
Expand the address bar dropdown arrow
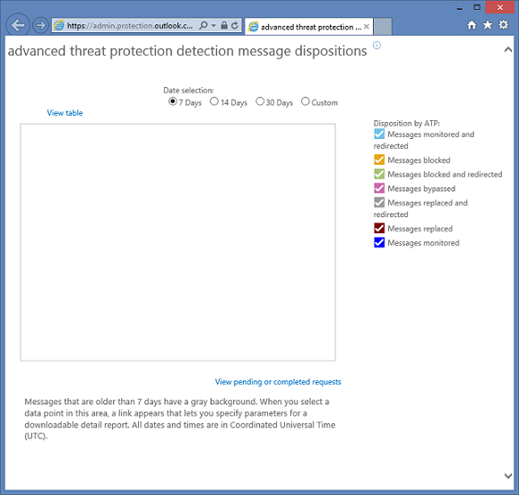coord(213,25)
